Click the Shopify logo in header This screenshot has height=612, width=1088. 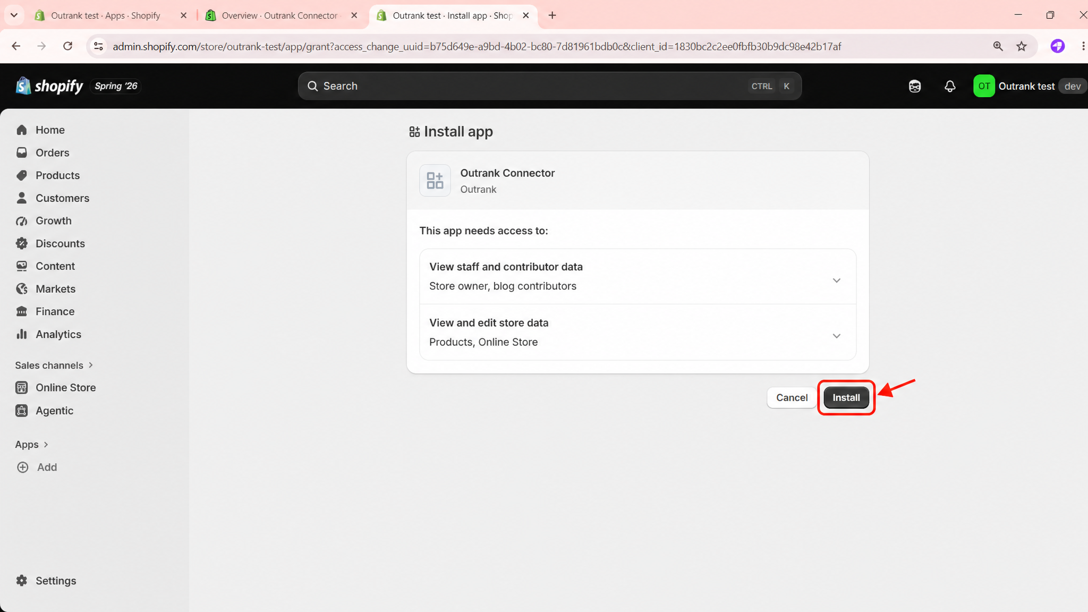tap(49, 86)
